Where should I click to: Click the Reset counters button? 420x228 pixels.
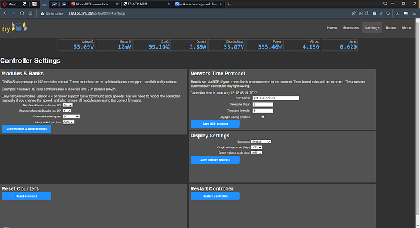26,196
